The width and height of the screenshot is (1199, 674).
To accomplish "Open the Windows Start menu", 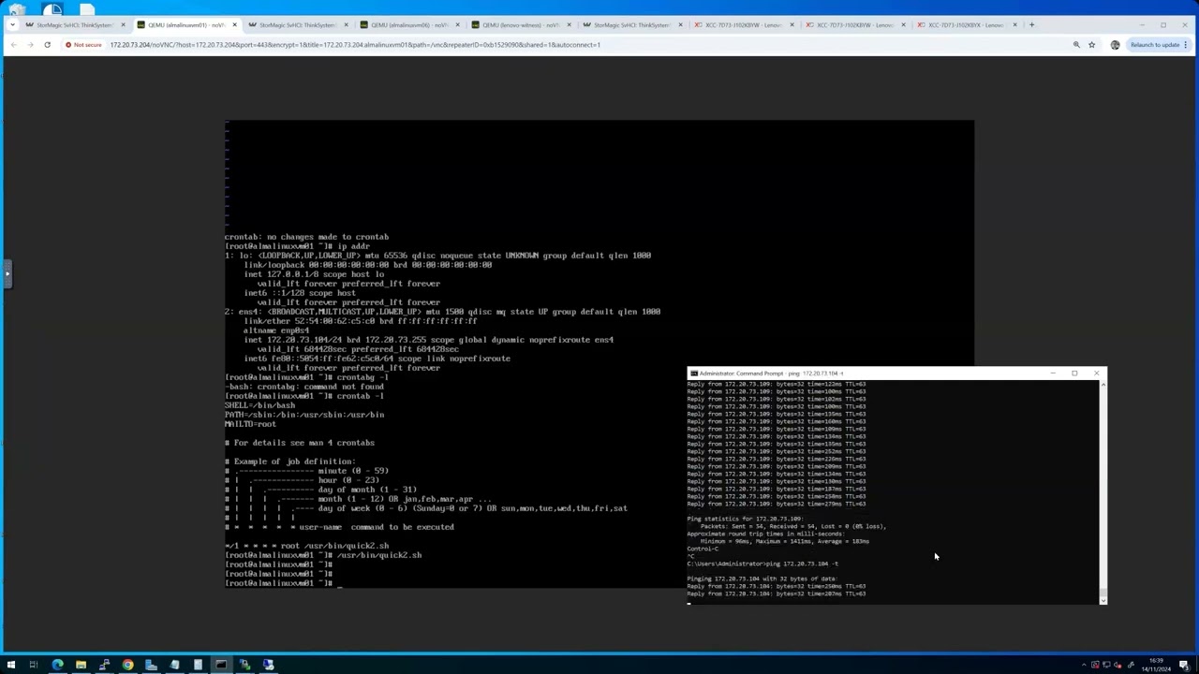I will [11, 665].
